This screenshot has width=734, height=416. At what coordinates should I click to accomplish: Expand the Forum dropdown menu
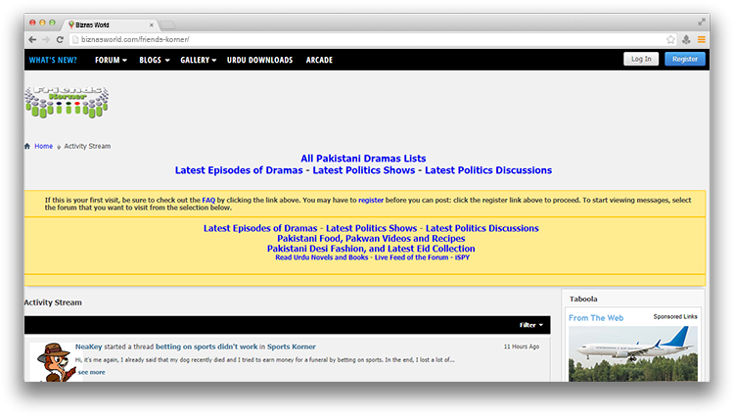point(112,60)
